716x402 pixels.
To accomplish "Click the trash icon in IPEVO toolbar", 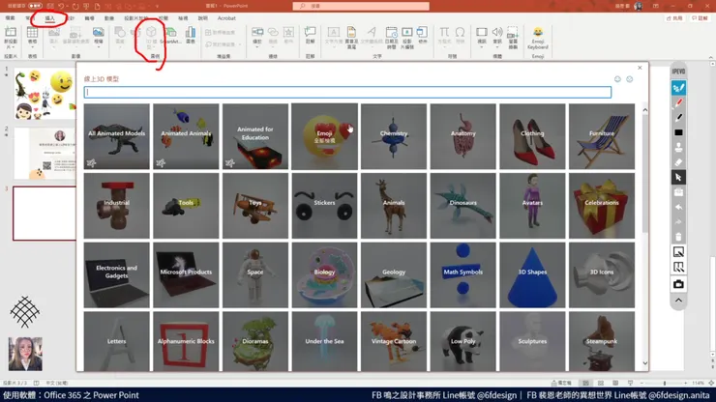I will tap(678, 237).
